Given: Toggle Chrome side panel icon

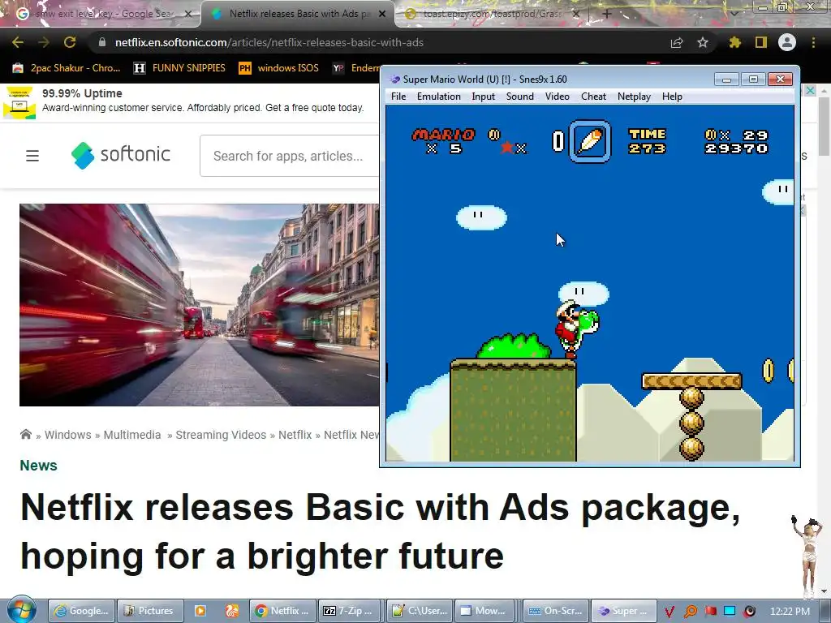Looking at the screenshot, I should click(761, 42).
